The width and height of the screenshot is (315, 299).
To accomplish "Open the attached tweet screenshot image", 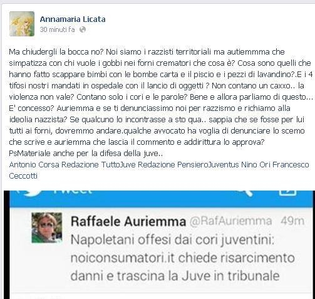I will point(159,244).
